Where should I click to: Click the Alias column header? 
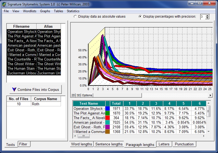(x=48, y=27)
